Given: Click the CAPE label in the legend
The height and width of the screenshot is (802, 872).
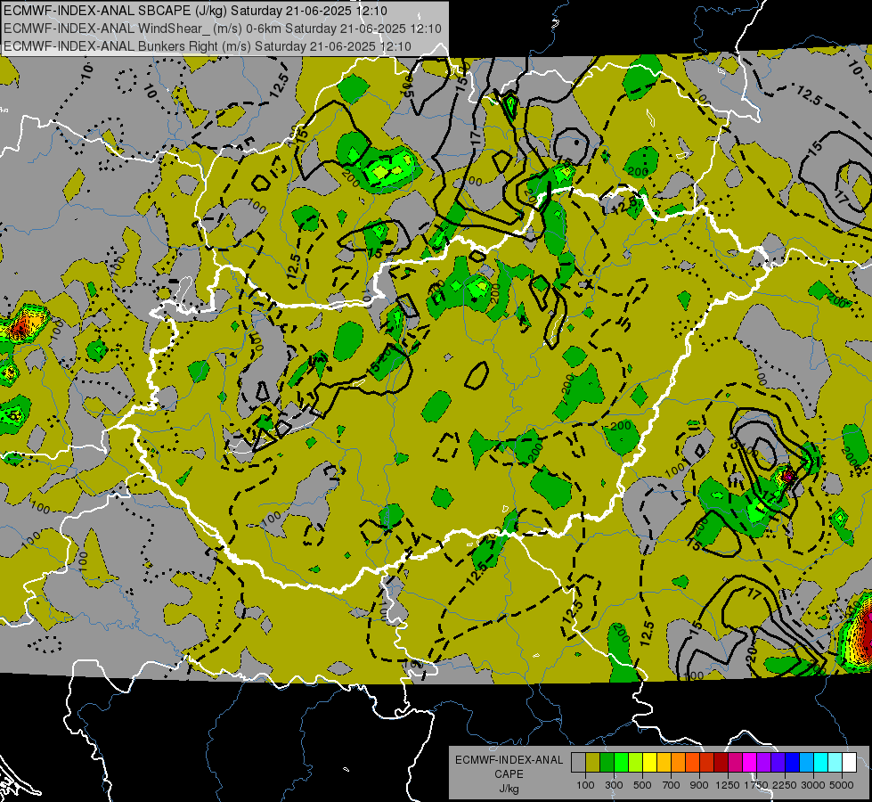Looking at the screenshot, I should click(x=509, y=773).
